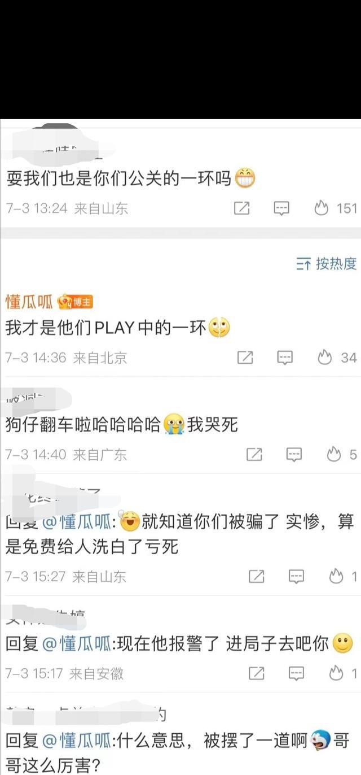
Task: Share the comment with 151 likes
Action: pos(241,208)
